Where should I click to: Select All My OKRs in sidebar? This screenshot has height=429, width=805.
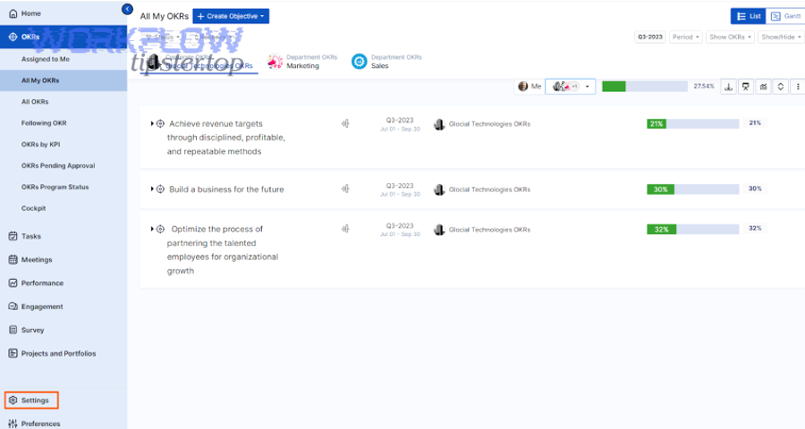click(x=64, y=80)
